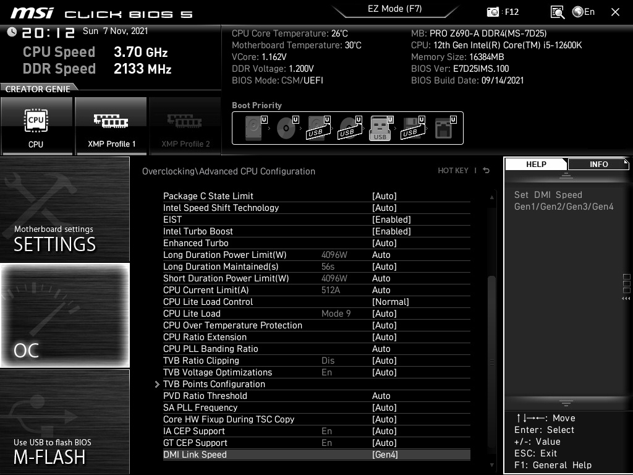
Task: Switch to the INFO tab
Action: 598,165
